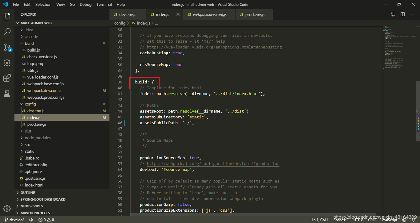This screenshot has width=420, height=223.
Task: Click the open changes icon in editor toolbar
Action: pyautogui.click(x=393, y=14)
